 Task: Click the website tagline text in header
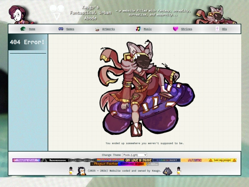(x=153, y=13)
